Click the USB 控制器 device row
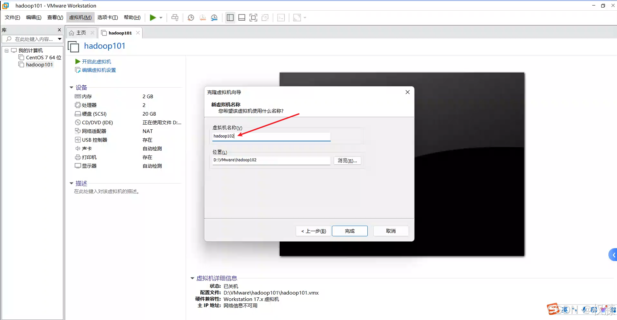617x320 pixels. click(127, 140)
